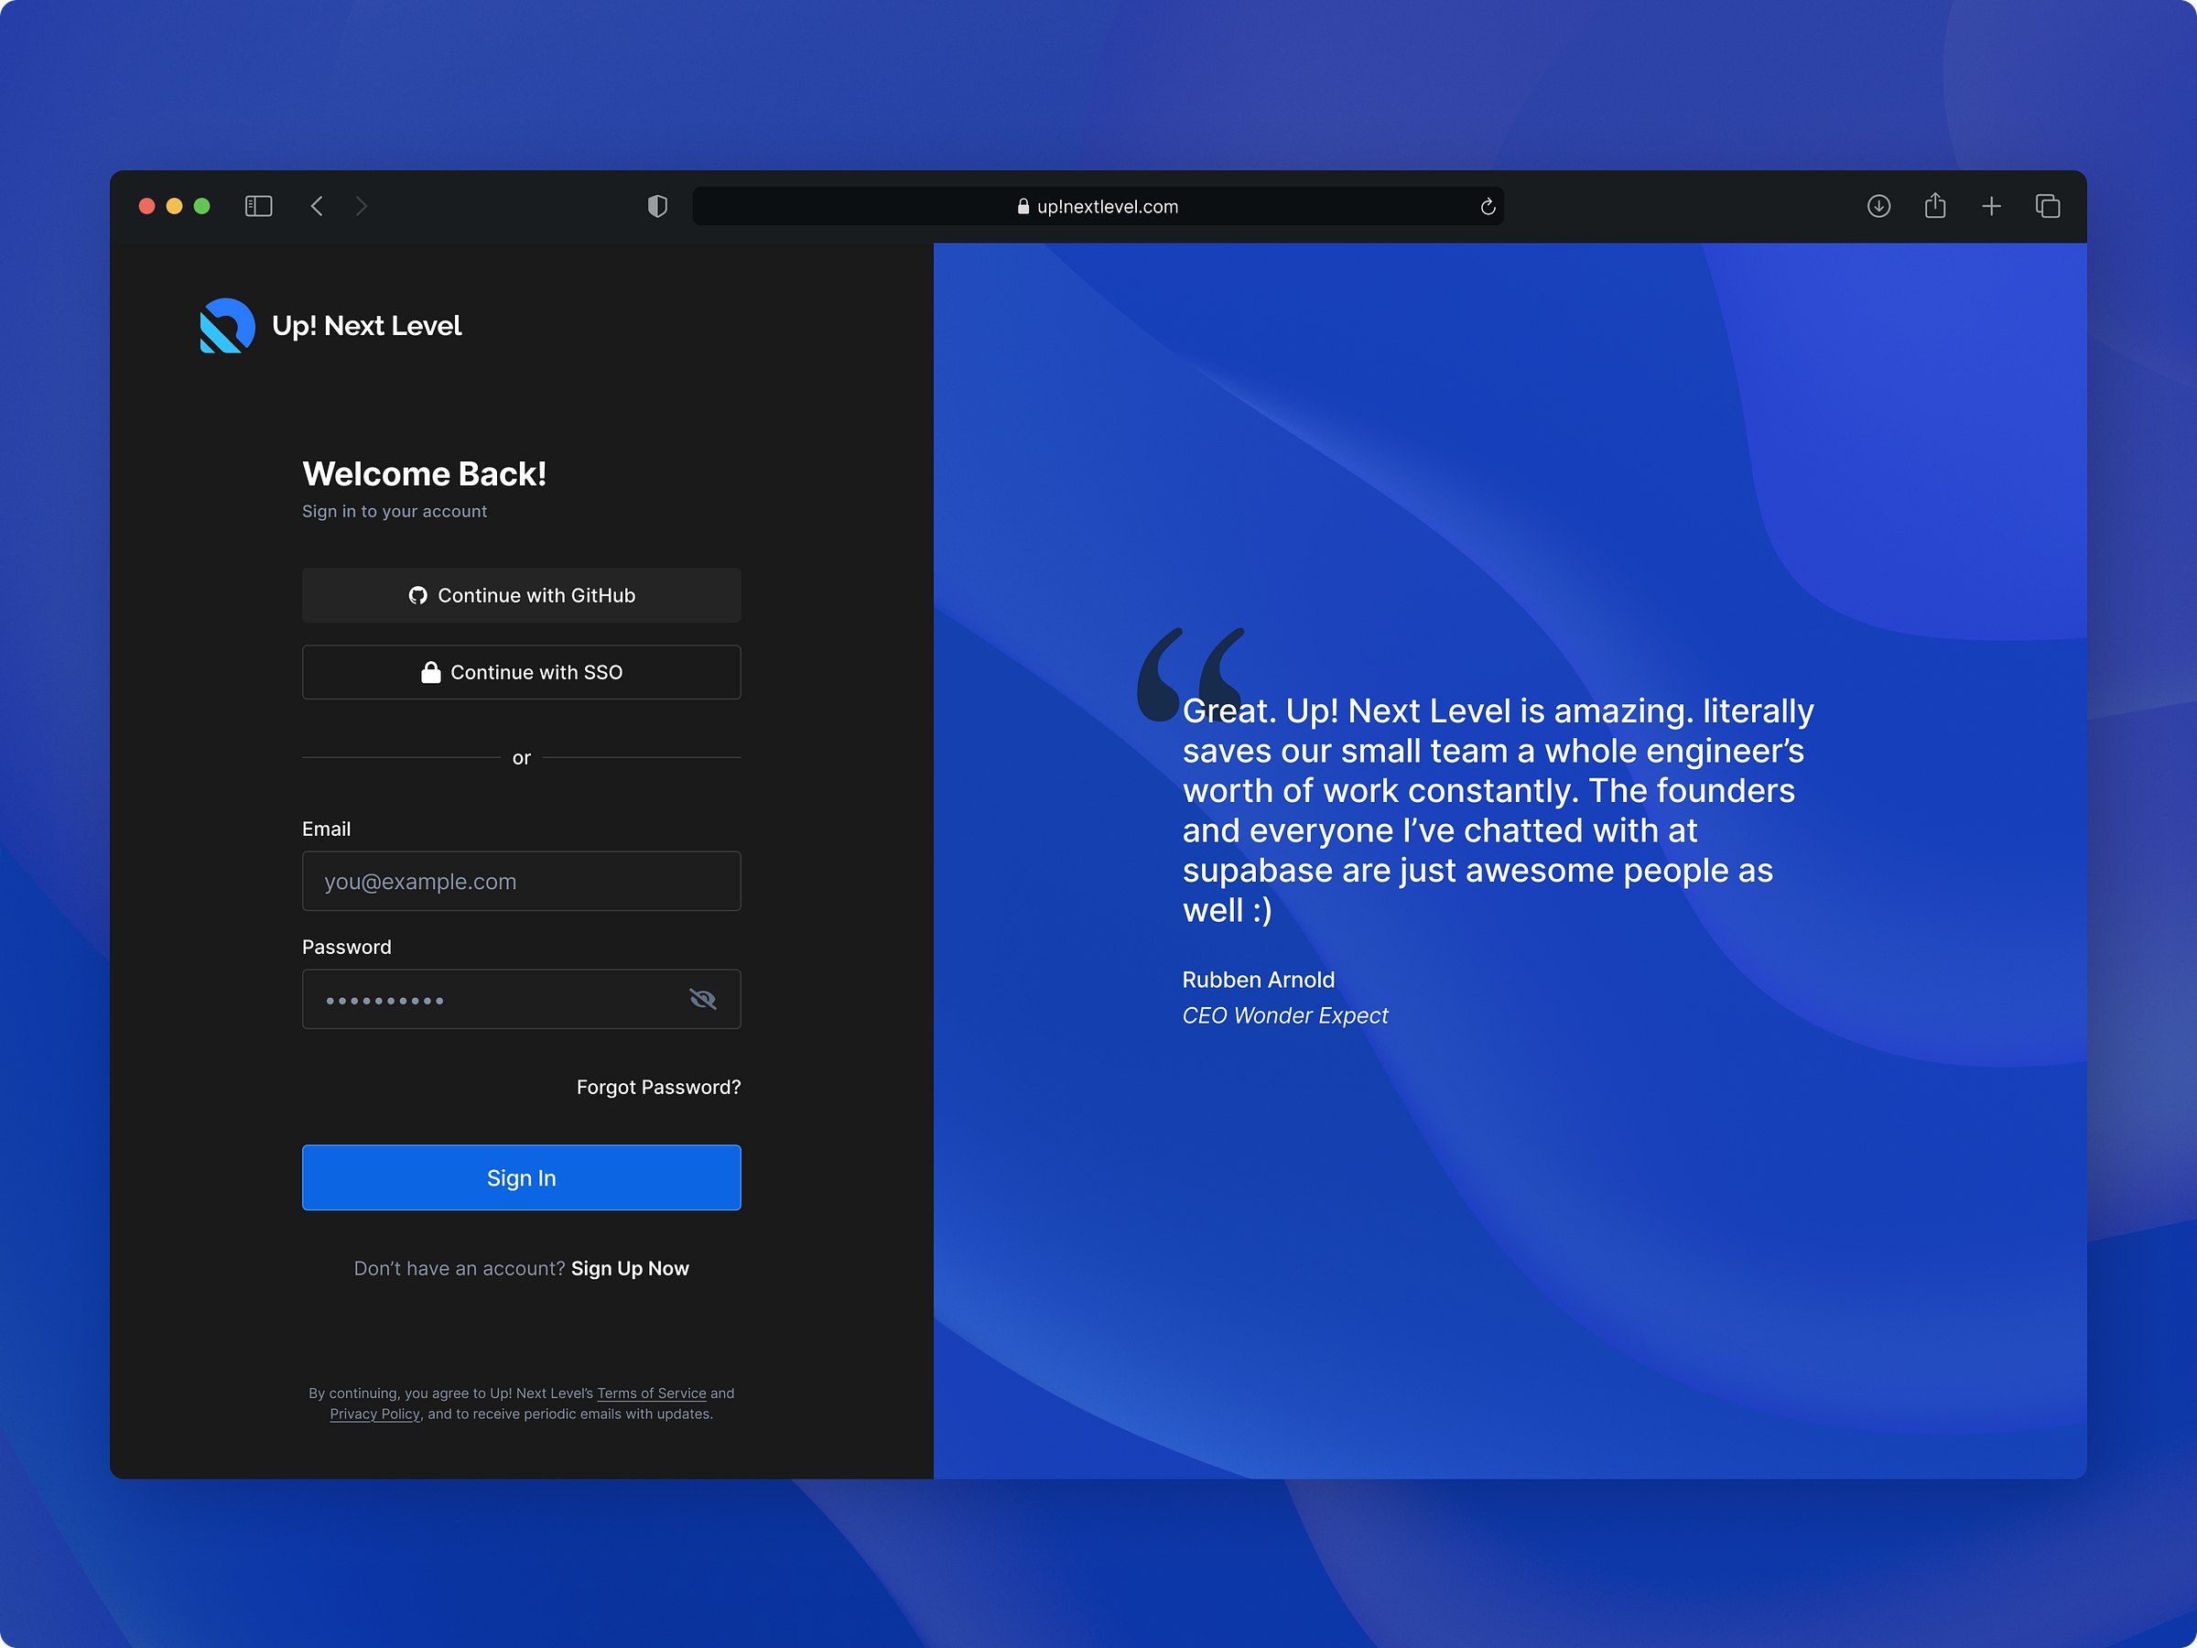Click the tab overview icon
The width and height of the screenshot is (2197, 1648).
tap(2048, 206)
